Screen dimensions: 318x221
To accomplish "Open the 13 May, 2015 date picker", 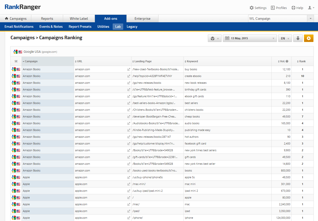I will point(250,38).
